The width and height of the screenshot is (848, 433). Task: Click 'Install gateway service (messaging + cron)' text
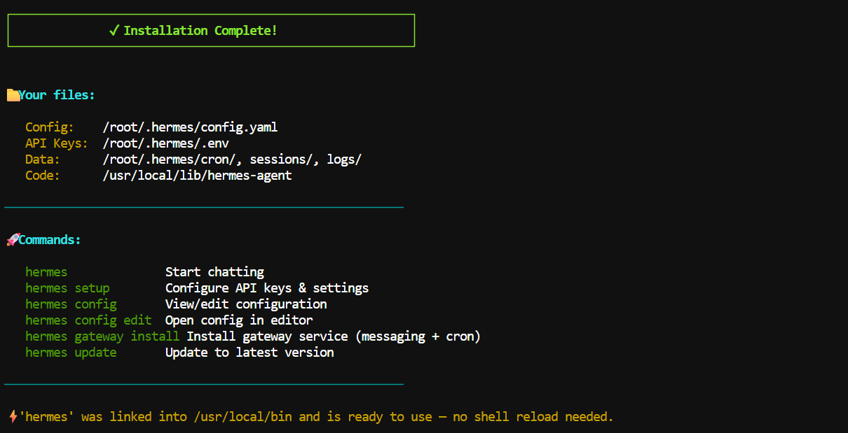pos(334,336)
